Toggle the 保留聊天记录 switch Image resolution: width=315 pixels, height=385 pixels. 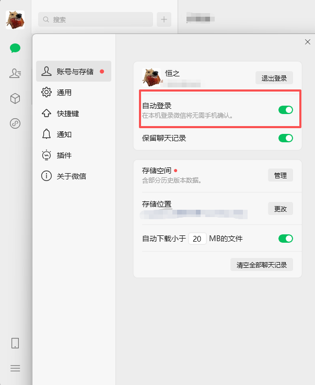(x=286, y=138)
